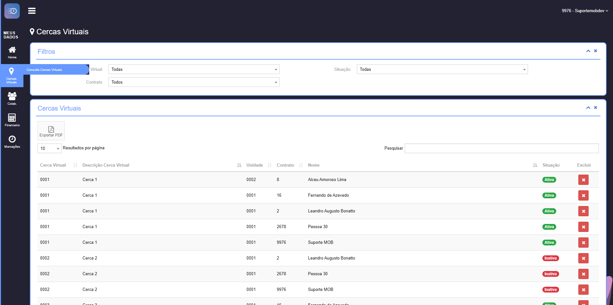Close the Cercas Virtuais panel
The image size is (613, 305).
coord(595,108)
